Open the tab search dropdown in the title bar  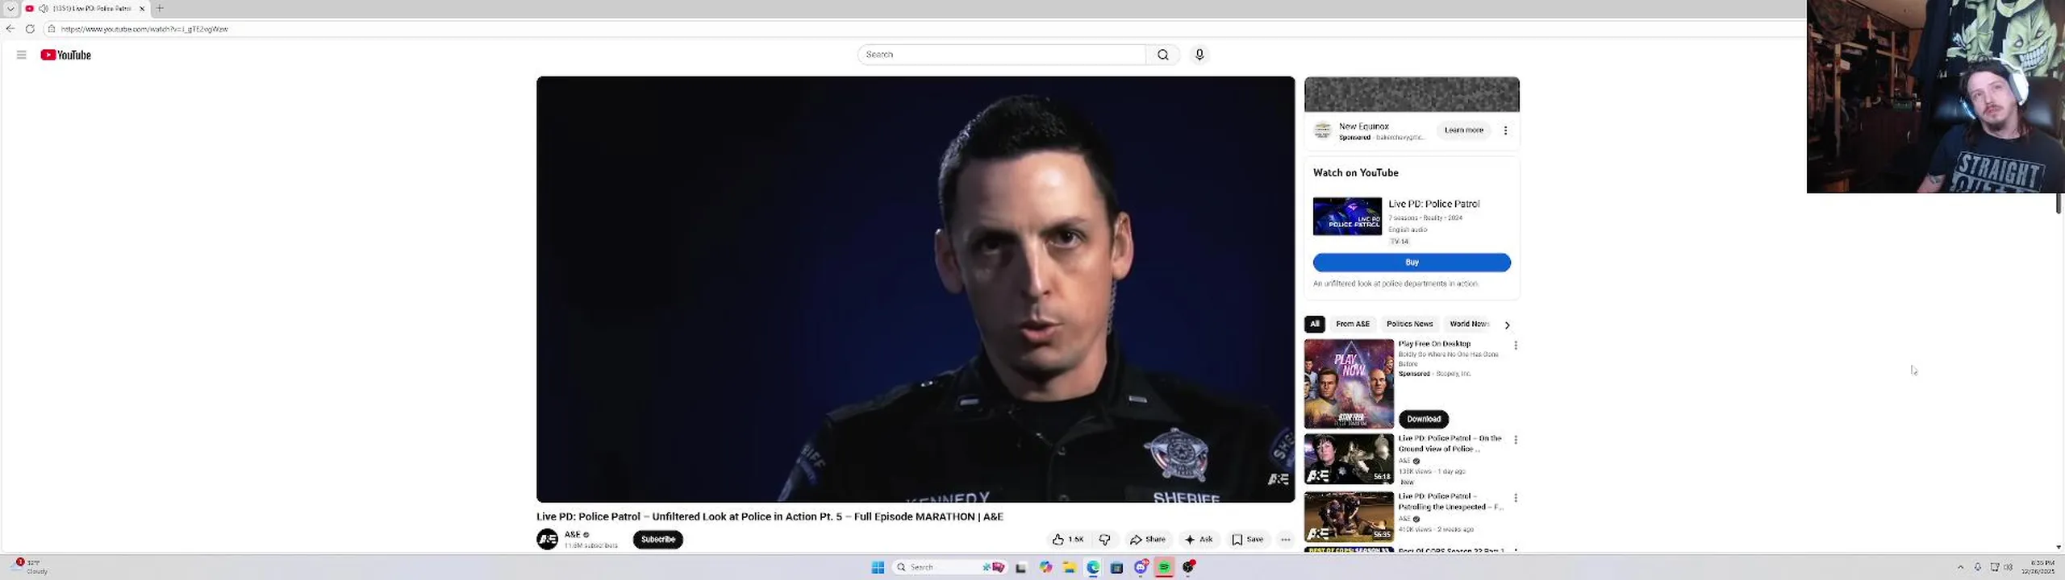point(10,8)
